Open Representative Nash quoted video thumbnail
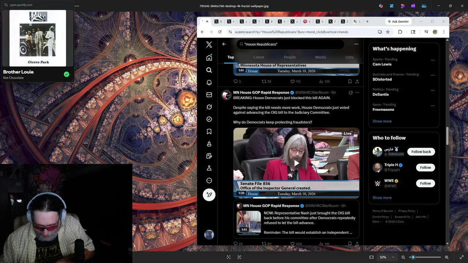This screenshot has width=468, height=263. point(249,222)
